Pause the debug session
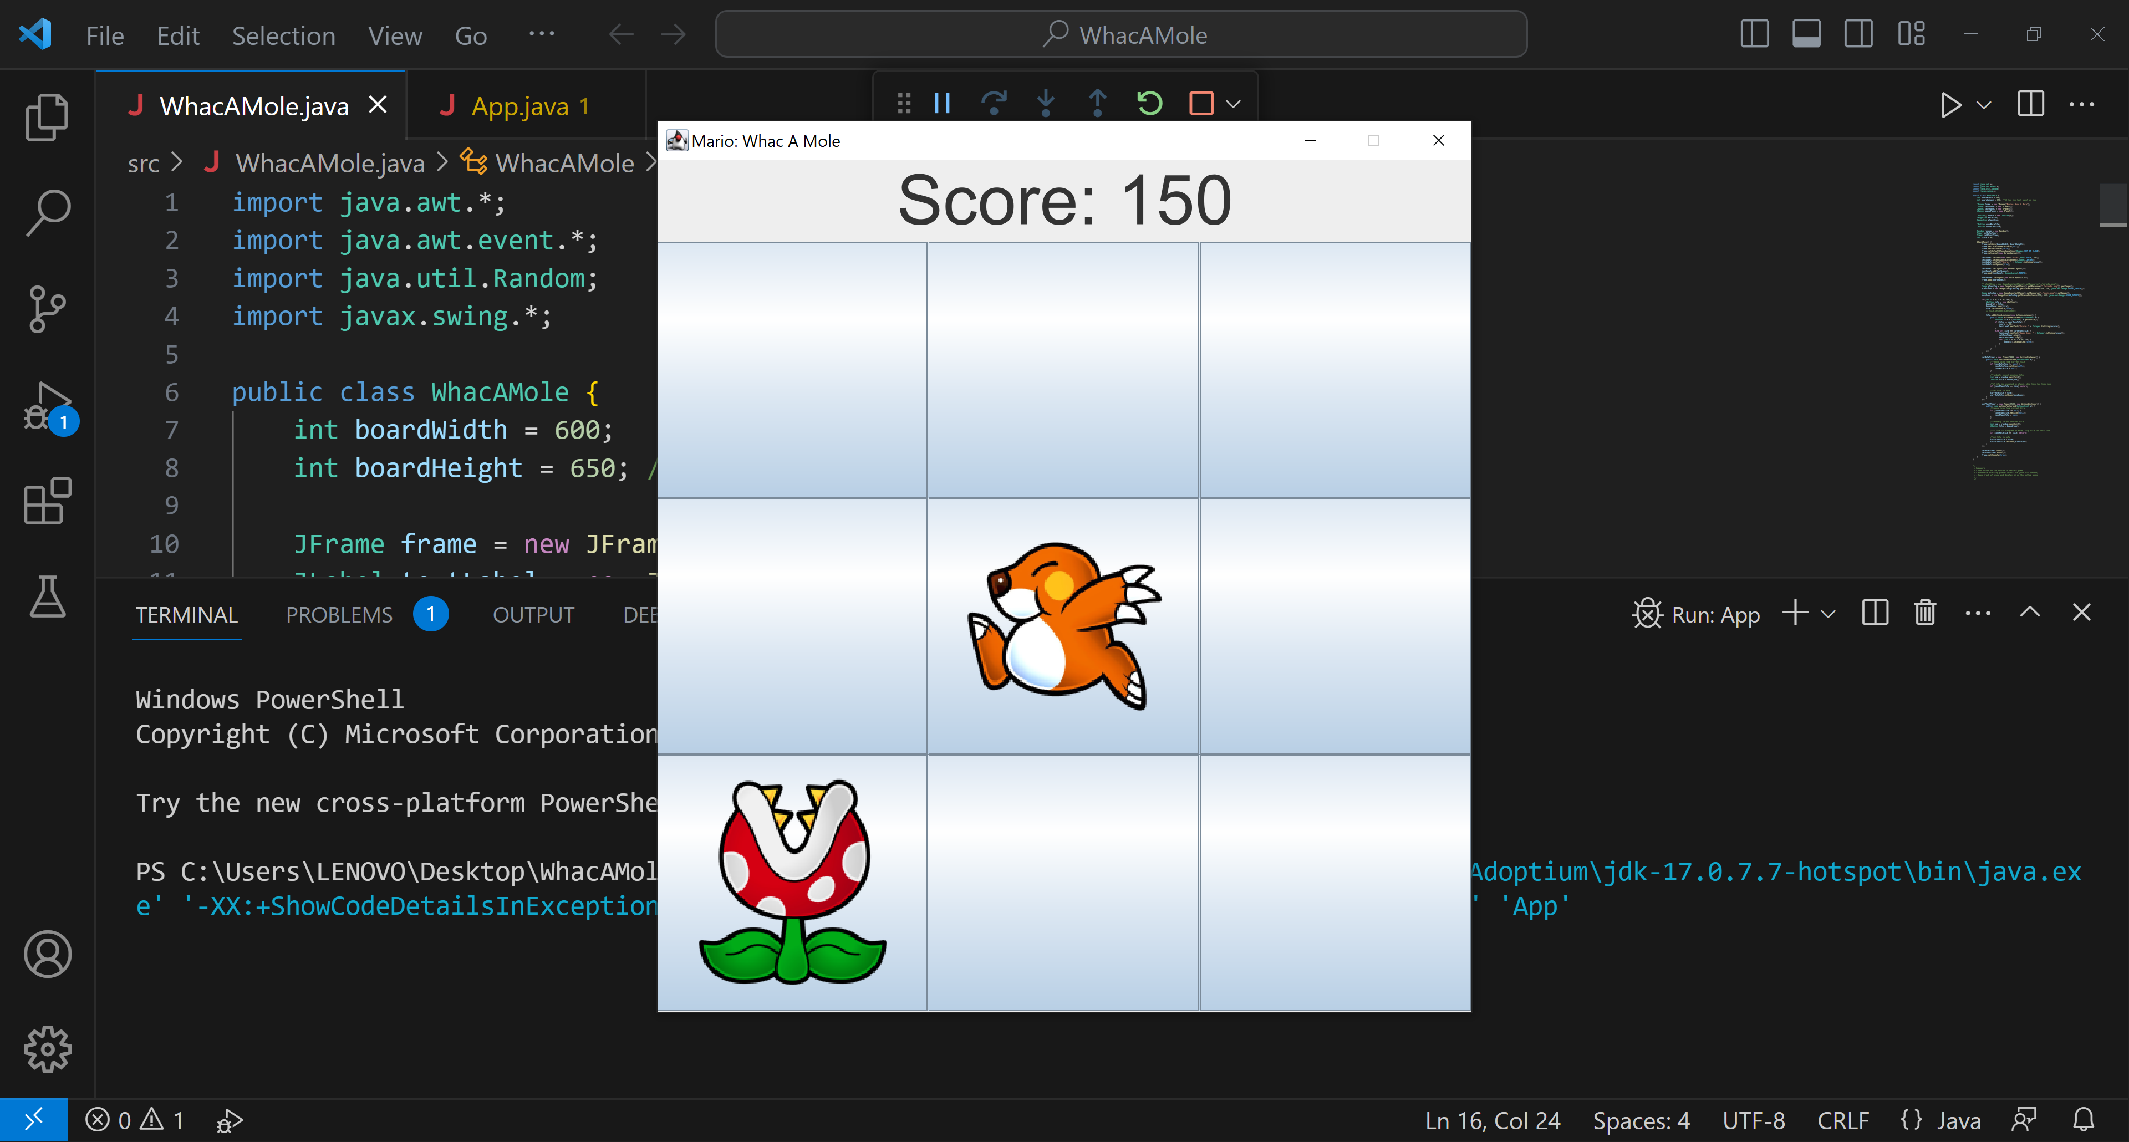 click(942, 104)
